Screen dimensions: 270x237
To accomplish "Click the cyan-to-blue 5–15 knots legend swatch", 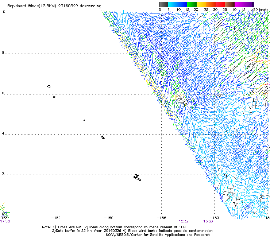I will [x=178, y=4].
